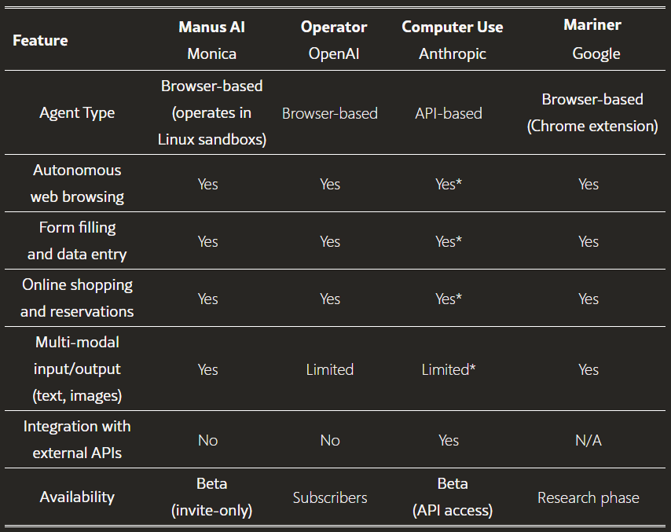Click the Online shopping and reservations label
671x532 pixels.
point(77,298)
